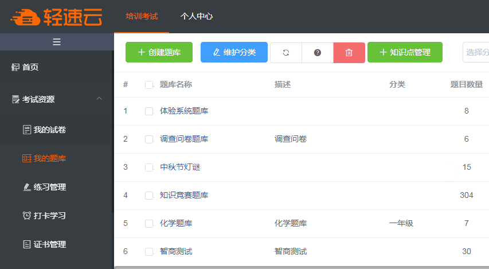Click the refresh icon button

[286, 52]
